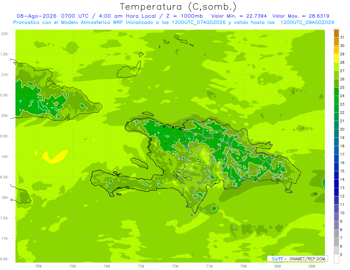Viewport: 350px width, 270px height.
Task: Click the '0700 UTC' time text
Action: click(76, 16)
